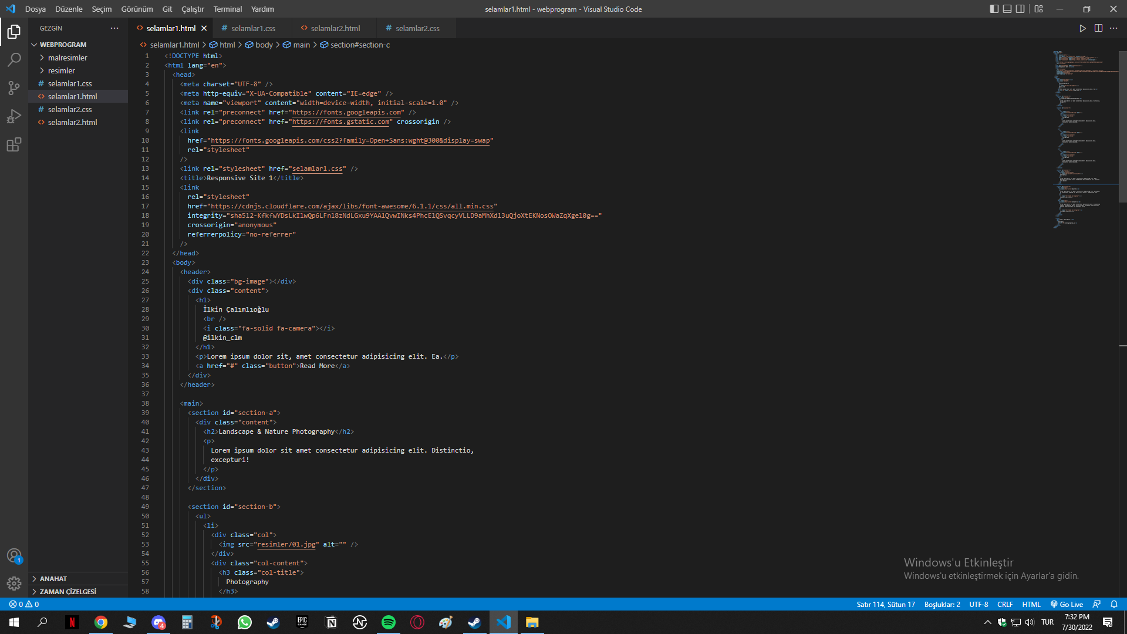Open the Opera browser taskbar icon

417,622
